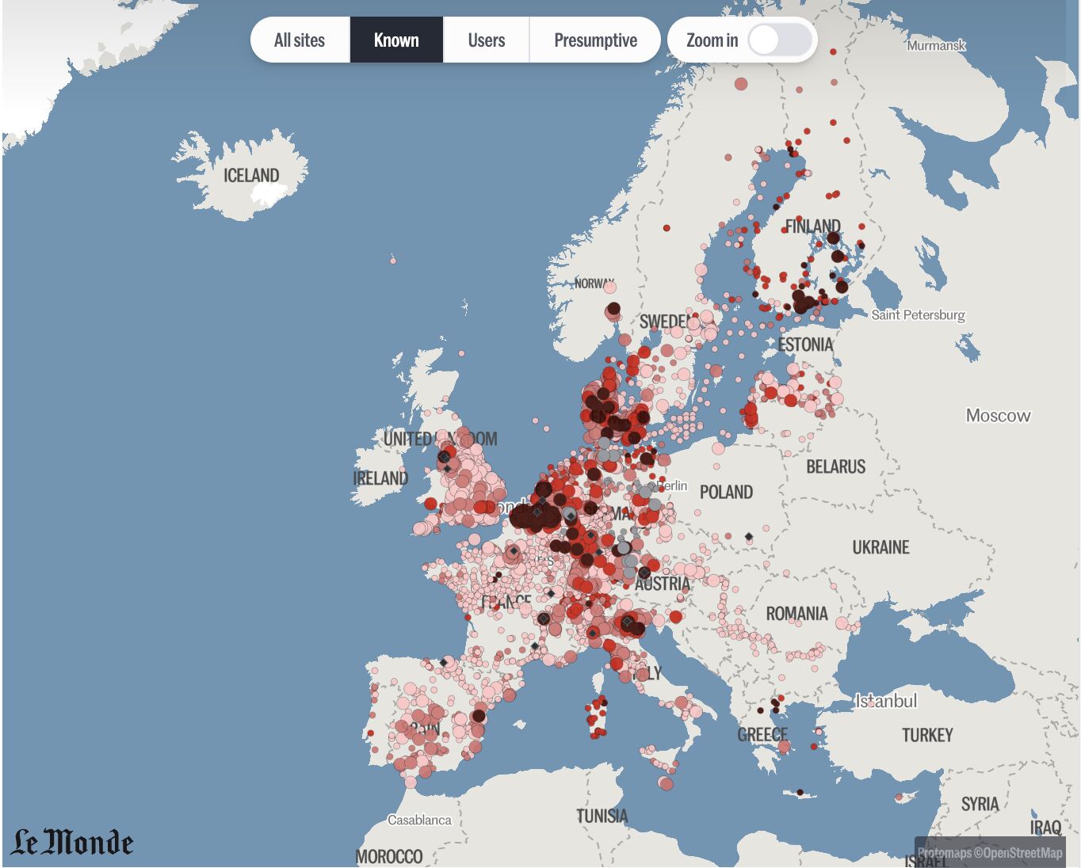Click the ICELAND country label
Image resolution: width=1081 pixels, height=868 pixels.
tap(251, 175)
